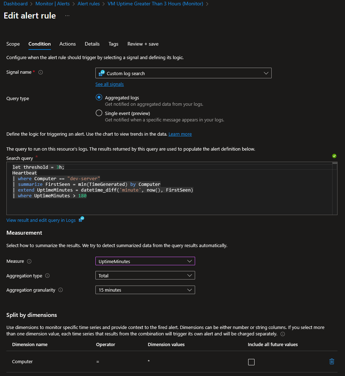Click View result and edit query in Logs
Screen dimensions: 345x376
(41, 220)
